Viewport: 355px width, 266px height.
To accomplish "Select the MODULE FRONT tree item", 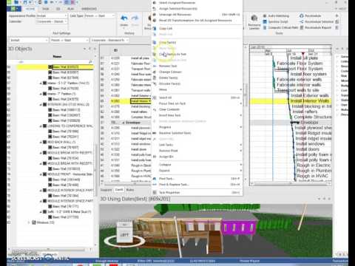I will [x=70, y=174].
